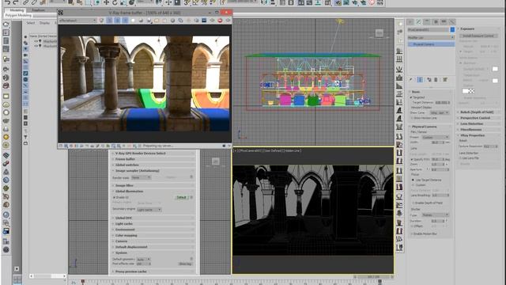The height and width of the screenshot is (285, 506).
Task: Click Default button in Global illumination
Action: pyautogui.click(x=181, y=197)
